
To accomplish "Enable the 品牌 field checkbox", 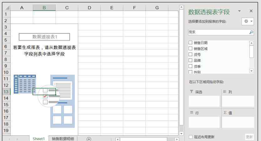I will pyautogui.click(x=190, y=60).
